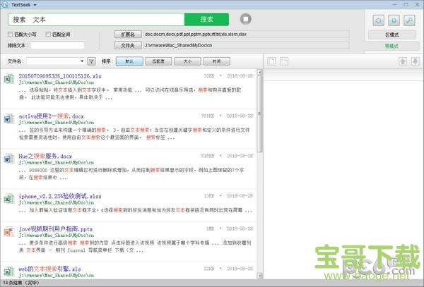Click the funnel filter icon beside 文件名 box
The width and height of the screenshot is (424, 287).
click(91, 61)
